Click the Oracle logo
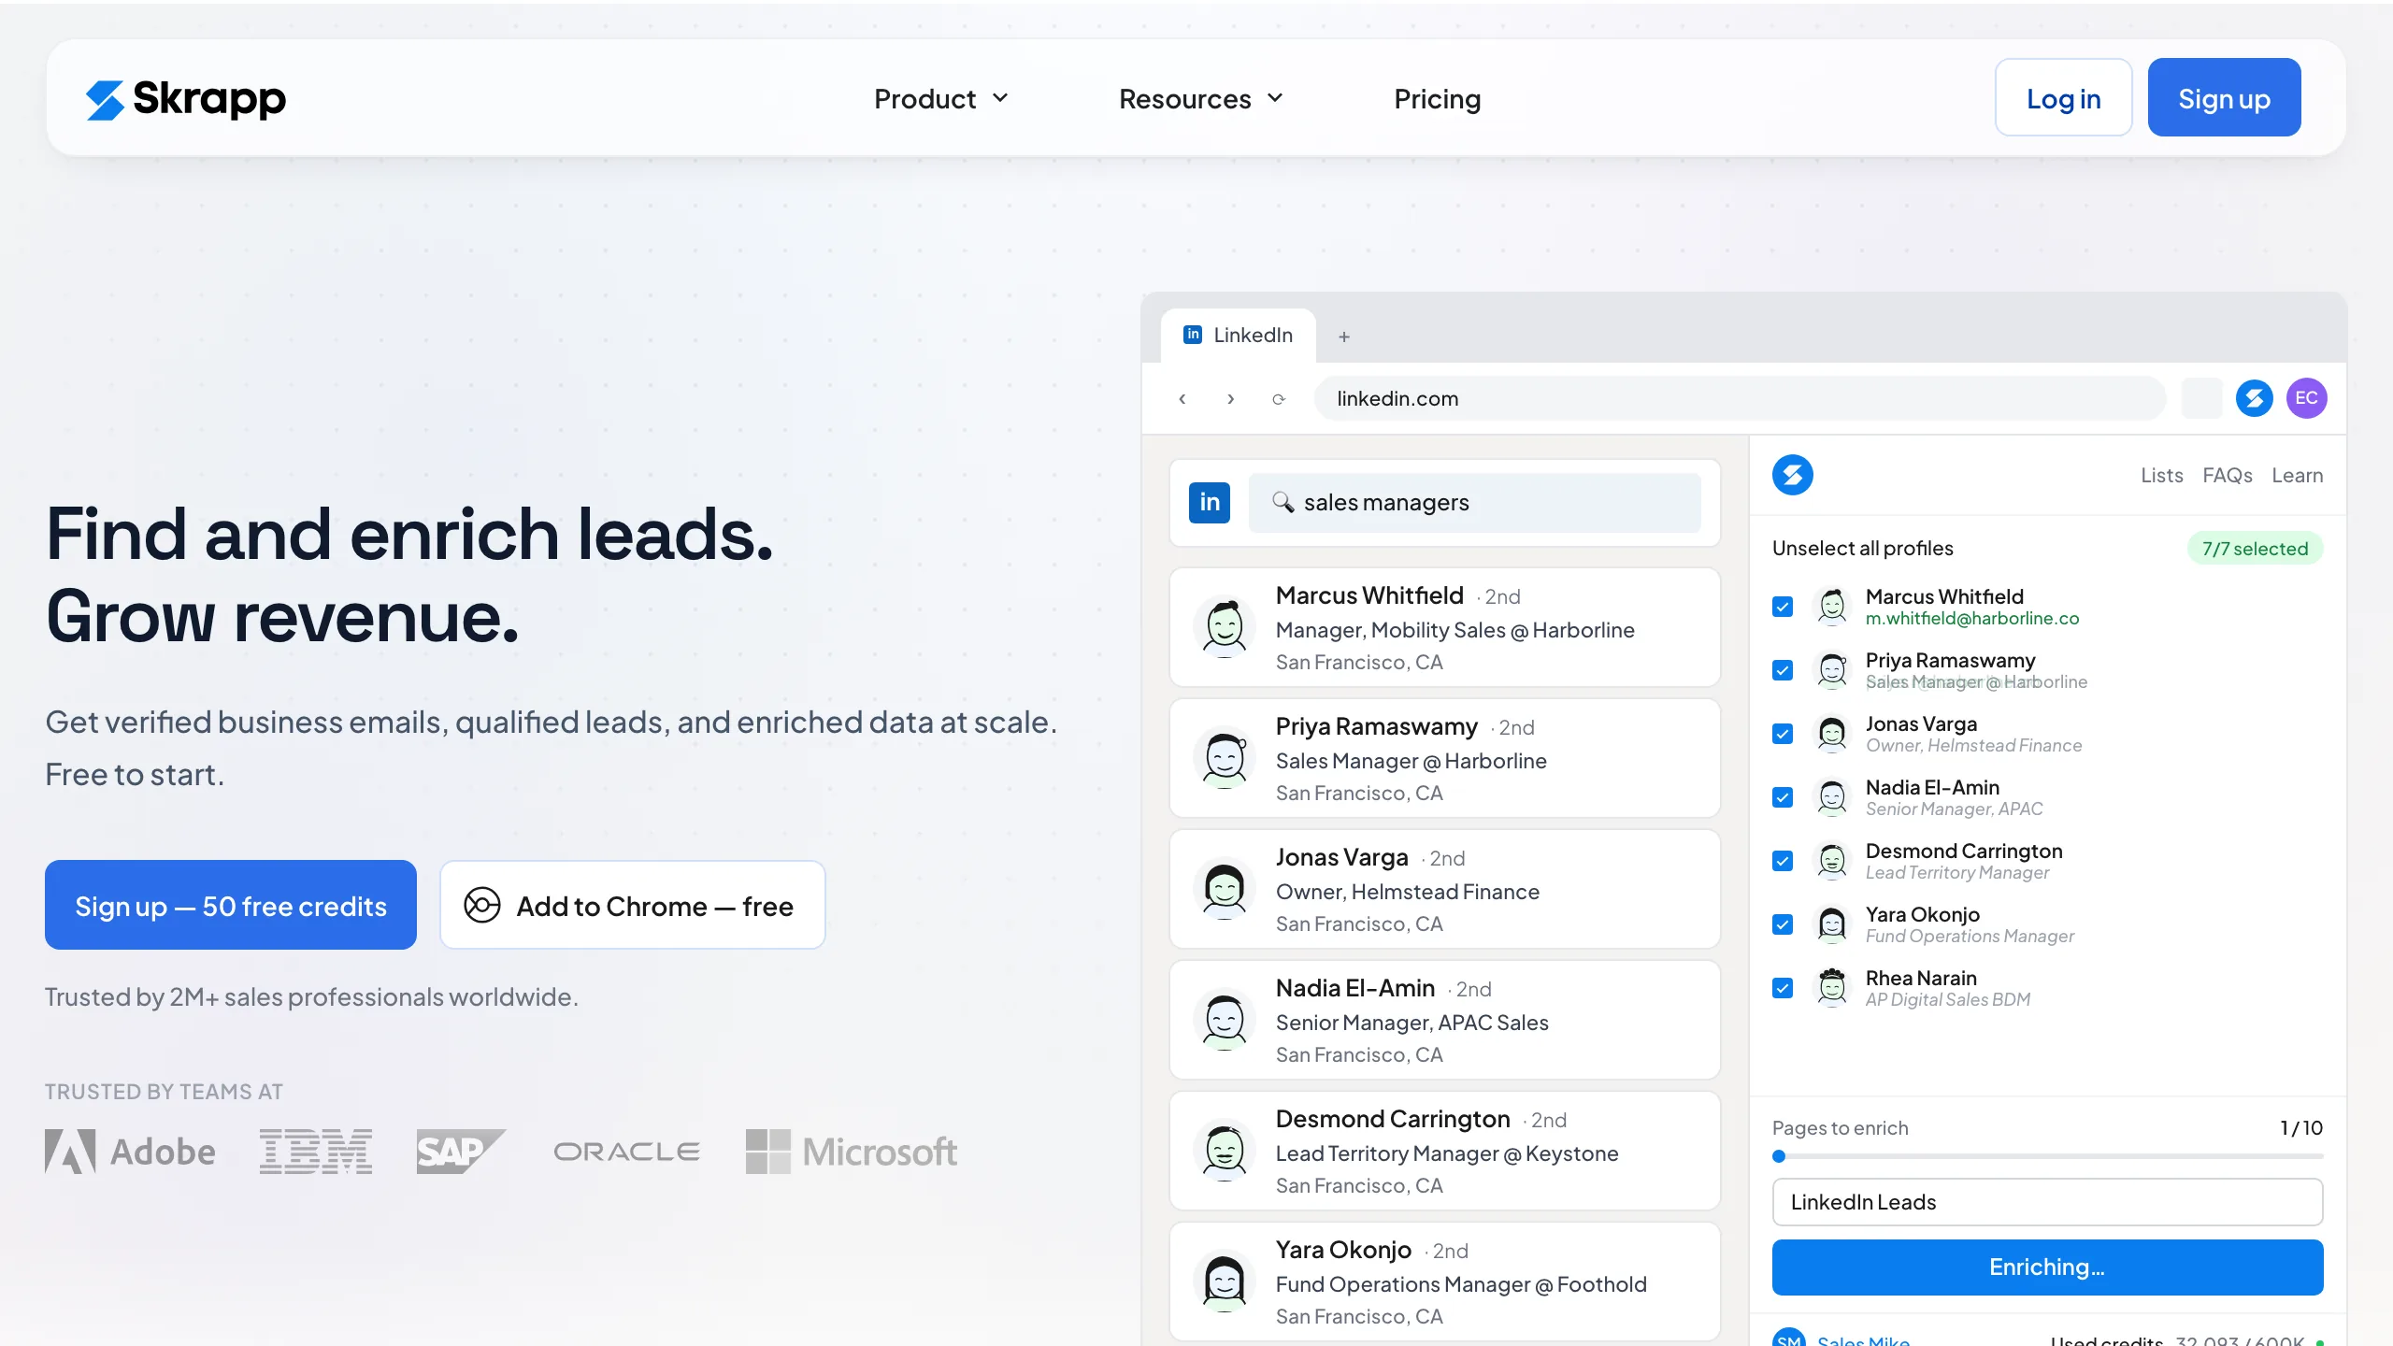2393x1346 pixels. click(x=626, y=1152)
